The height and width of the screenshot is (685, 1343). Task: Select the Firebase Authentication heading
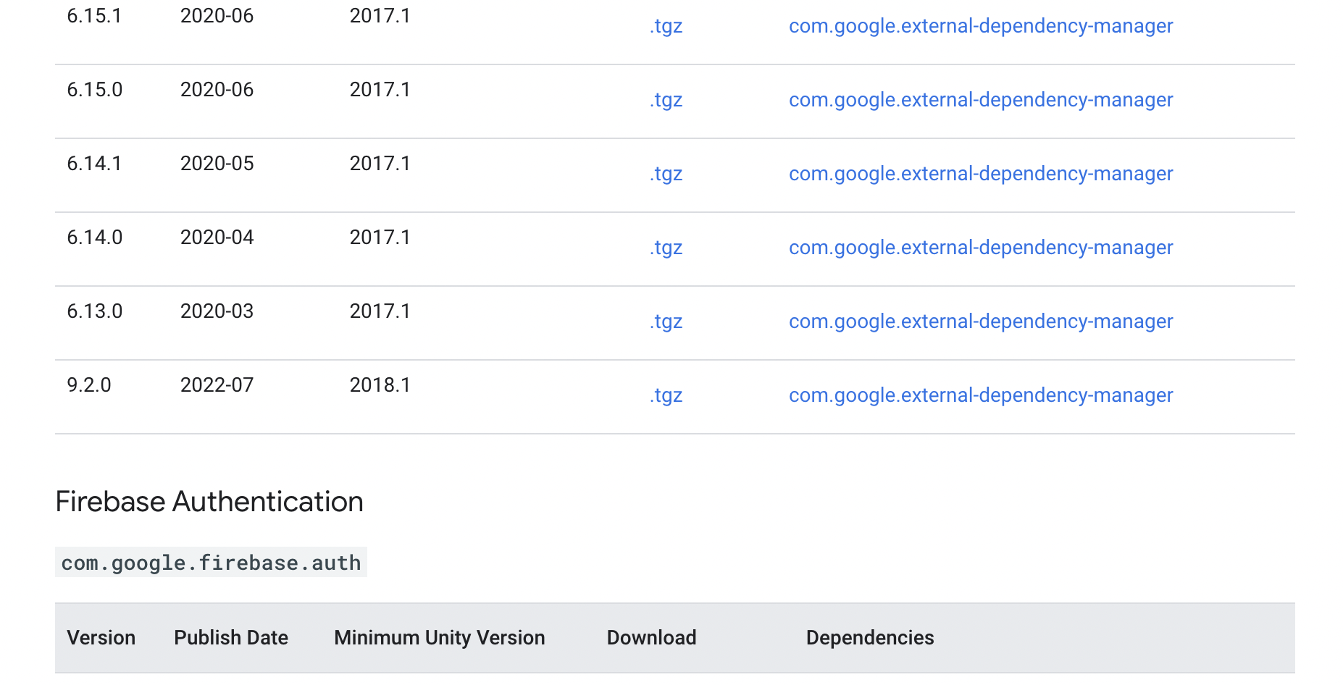click(x=209, y=501)
